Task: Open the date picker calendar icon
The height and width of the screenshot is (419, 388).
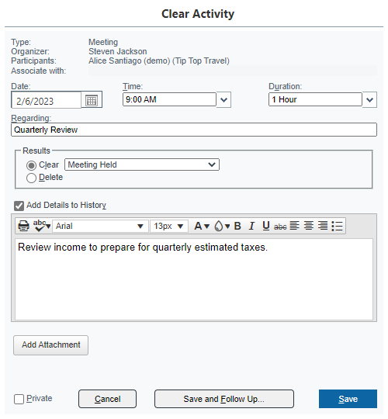Action: tap(92, 100)
